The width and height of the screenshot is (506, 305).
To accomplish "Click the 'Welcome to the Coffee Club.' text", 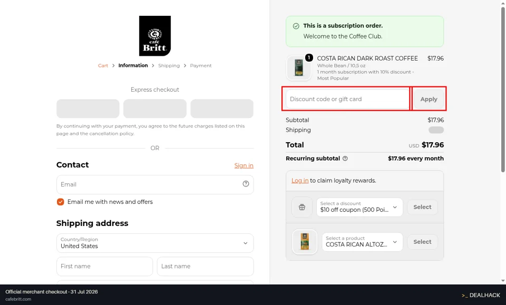I will (343, 36).
